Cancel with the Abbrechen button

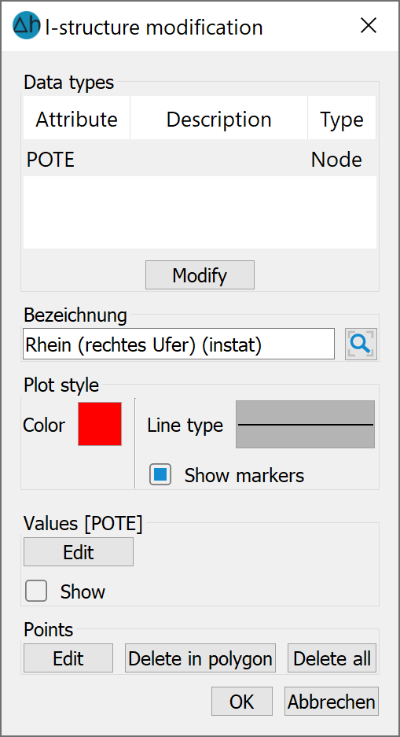point(332,702)
